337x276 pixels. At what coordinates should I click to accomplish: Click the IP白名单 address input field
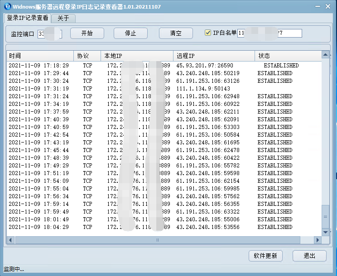(270, 33)
